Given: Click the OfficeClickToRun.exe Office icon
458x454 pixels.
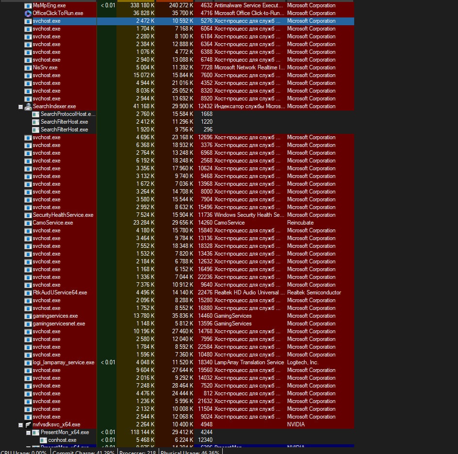Looking at the screenshot, I should [28, 14].
